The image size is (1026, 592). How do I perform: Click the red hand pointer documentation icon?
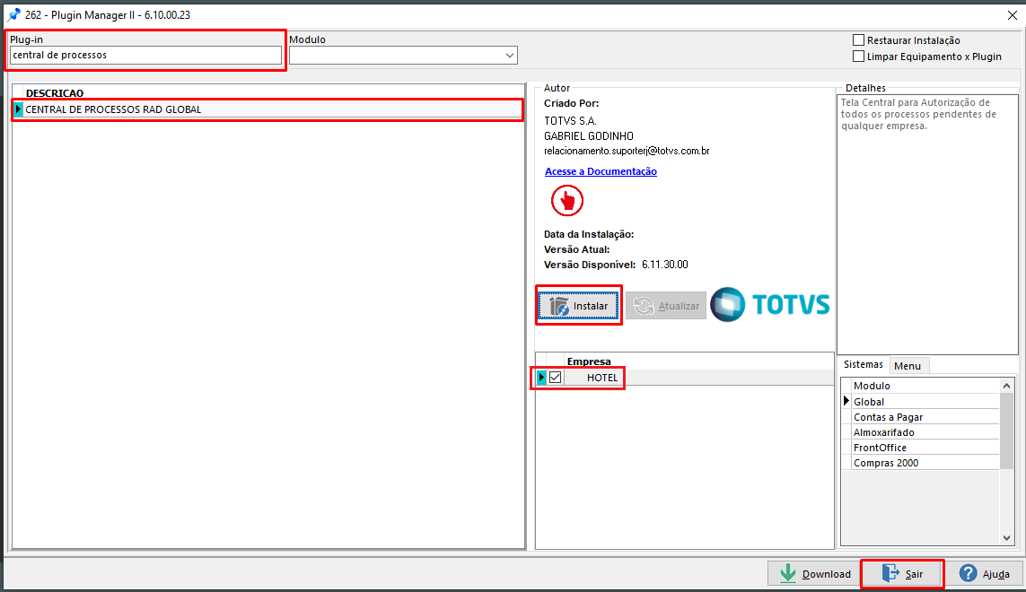click(x=566, y=201)
